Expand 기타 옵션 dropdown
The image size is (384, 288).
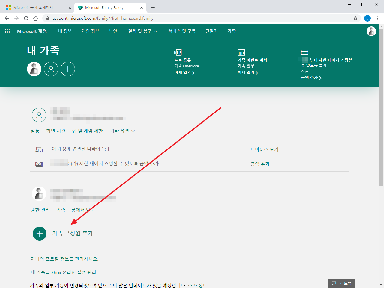tap(122, 131)
